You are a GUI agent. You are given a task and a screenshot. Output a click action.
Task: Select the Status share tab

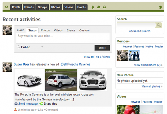pos(32,30)
